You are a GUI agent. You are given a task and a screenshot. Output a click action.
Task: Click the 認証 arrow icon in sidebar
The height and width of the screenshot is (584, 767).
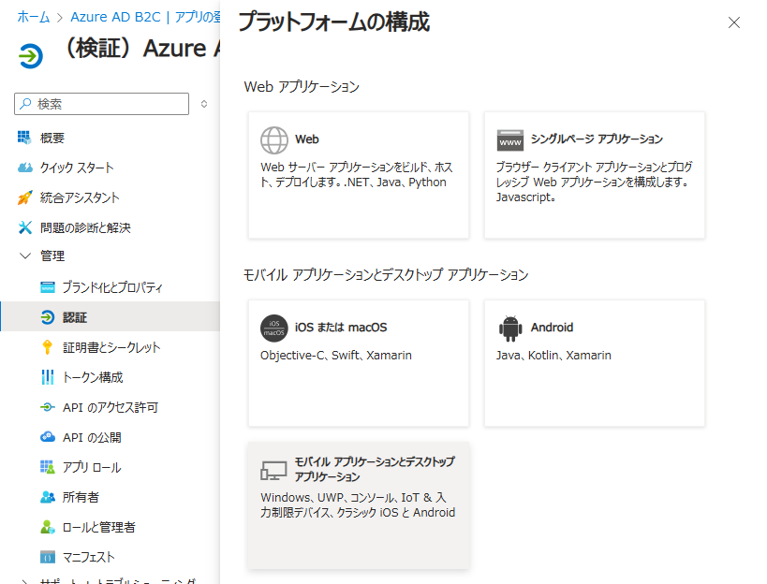(x=48, y=317)
